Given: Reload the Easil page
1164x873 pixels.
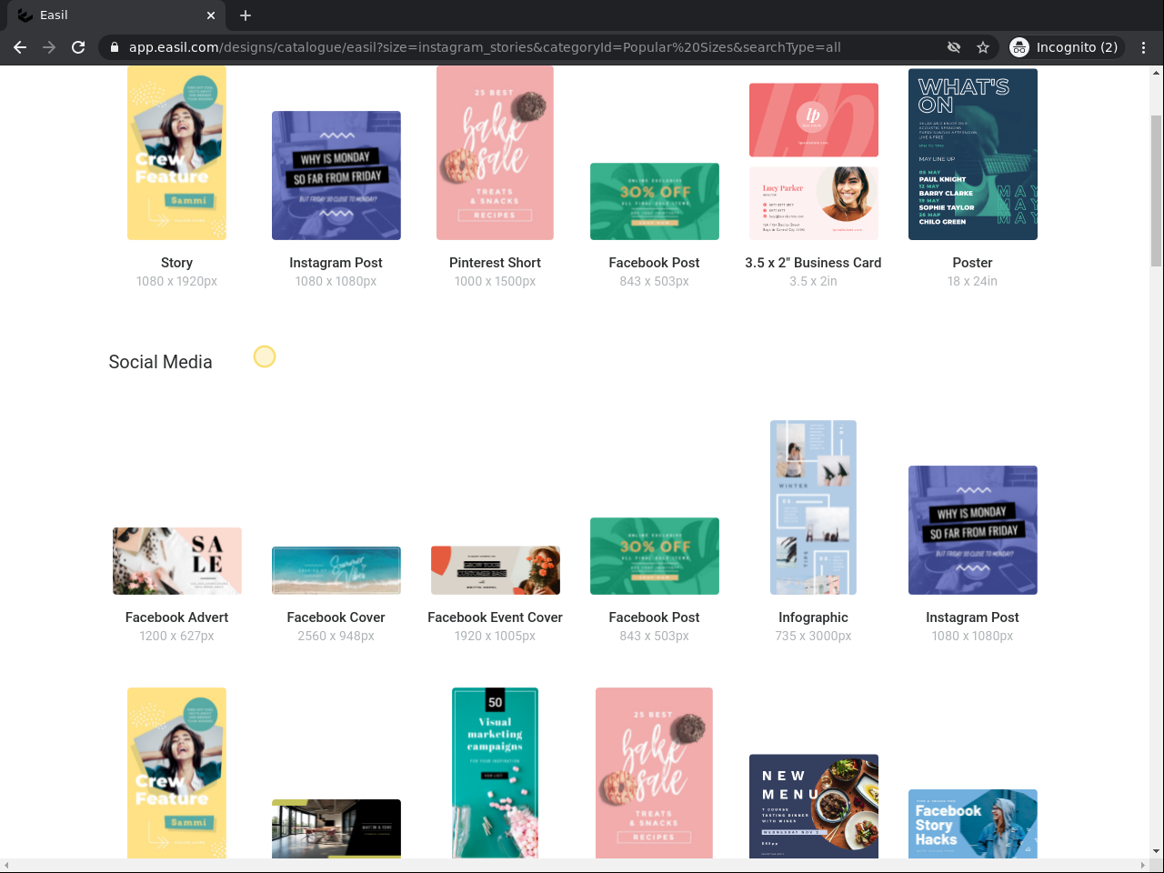Looking at the screenshot, I should (x=78, y=47).
